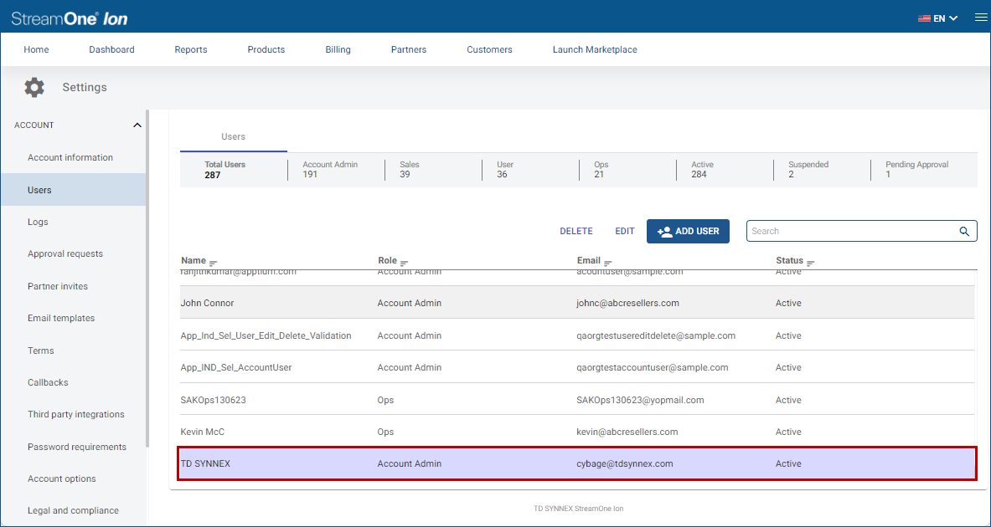Click the Role column header
991x527 pixels.
point(387,260)
